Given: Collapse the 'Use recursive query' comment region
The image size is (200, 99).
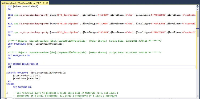Looking at the screenshot, I should click(7, 93).
